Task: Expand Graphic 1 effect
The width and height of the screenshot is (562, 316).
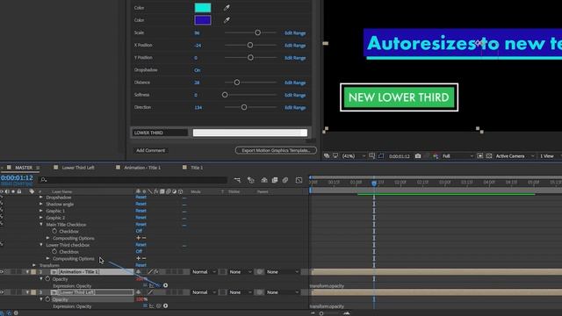Action: tap(41, 211)
